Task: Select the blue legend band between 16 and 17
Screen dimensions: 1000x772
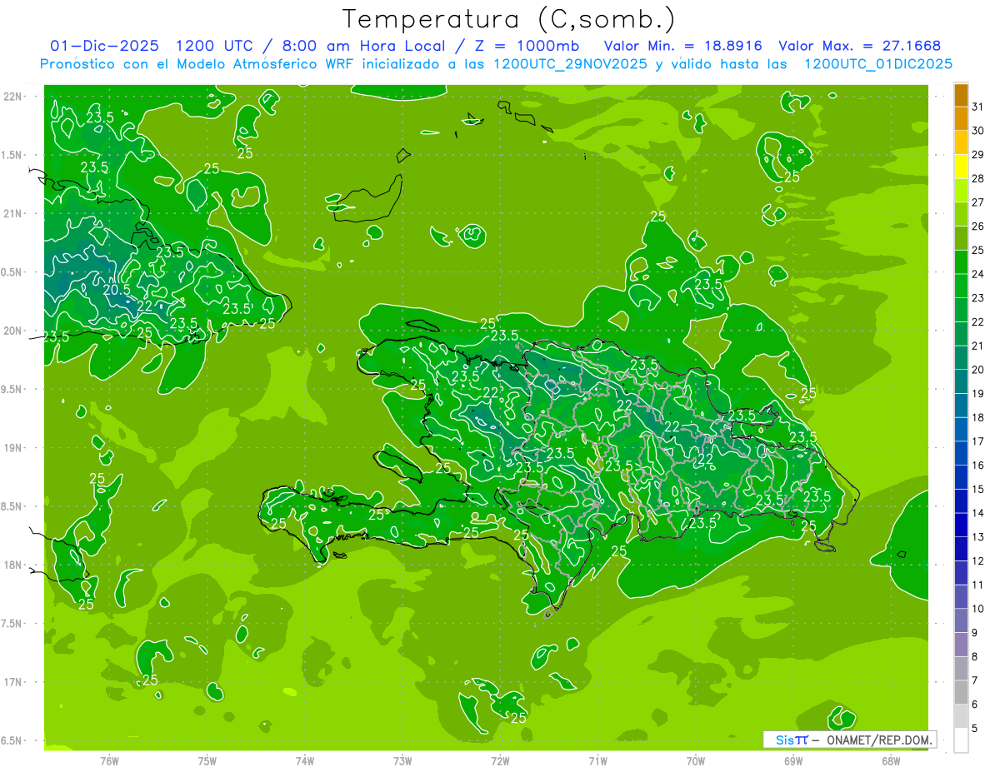Action: [x=961, y=453]
